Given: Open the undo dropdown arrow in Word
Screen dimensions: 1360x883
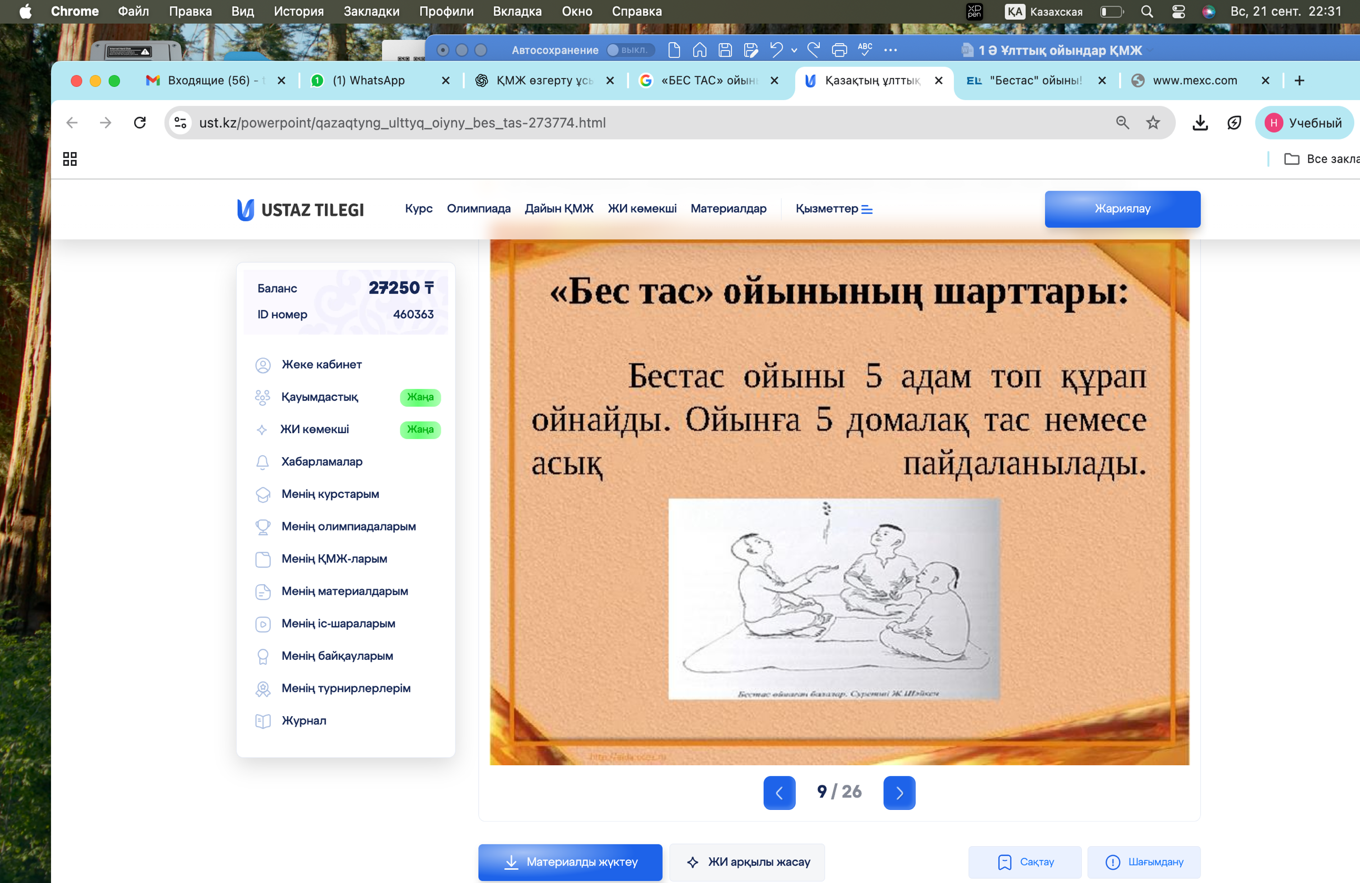Looking at the screenshot, I should point(794,51).
